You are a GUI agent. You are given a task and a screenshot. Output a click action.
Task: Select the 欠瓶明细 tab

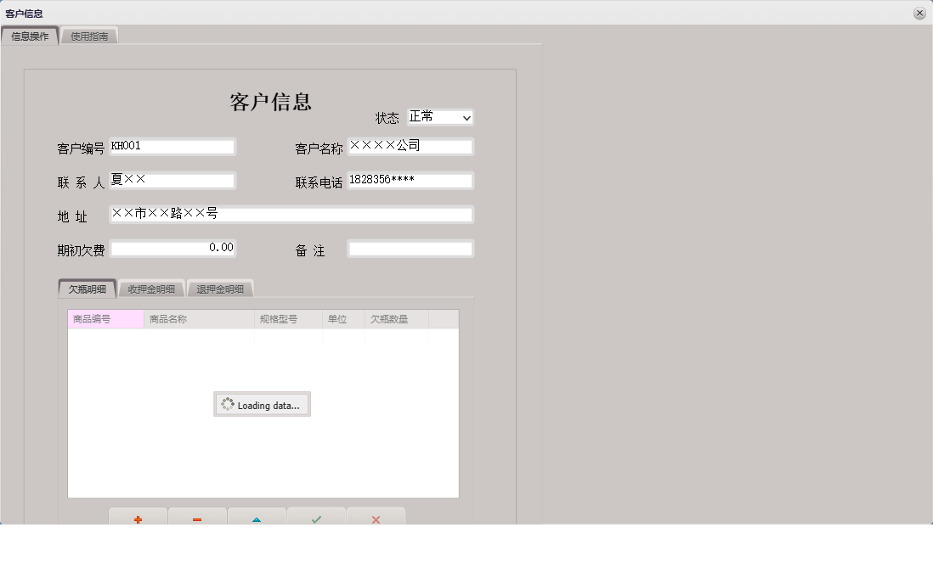86,288
